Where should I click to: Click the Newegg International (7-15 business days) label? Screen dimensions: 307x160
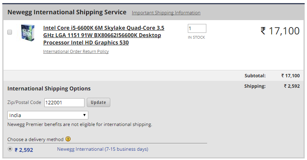pyautogui.click(x=103, y=149)
